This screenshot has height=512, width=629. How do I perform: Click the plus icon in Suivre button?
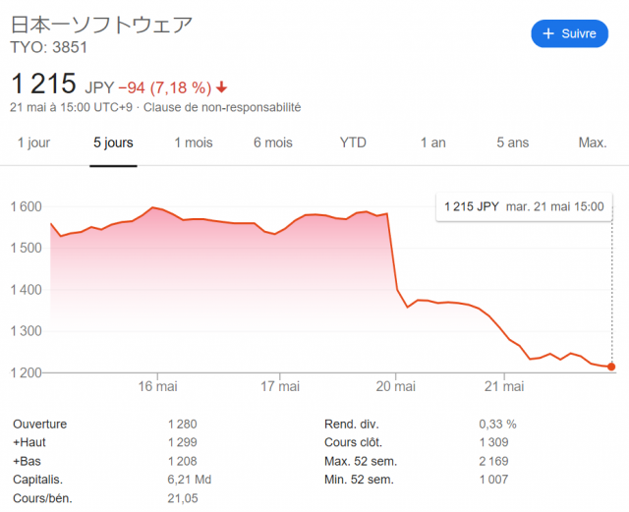pyautogui.click(x=548, y=33)
